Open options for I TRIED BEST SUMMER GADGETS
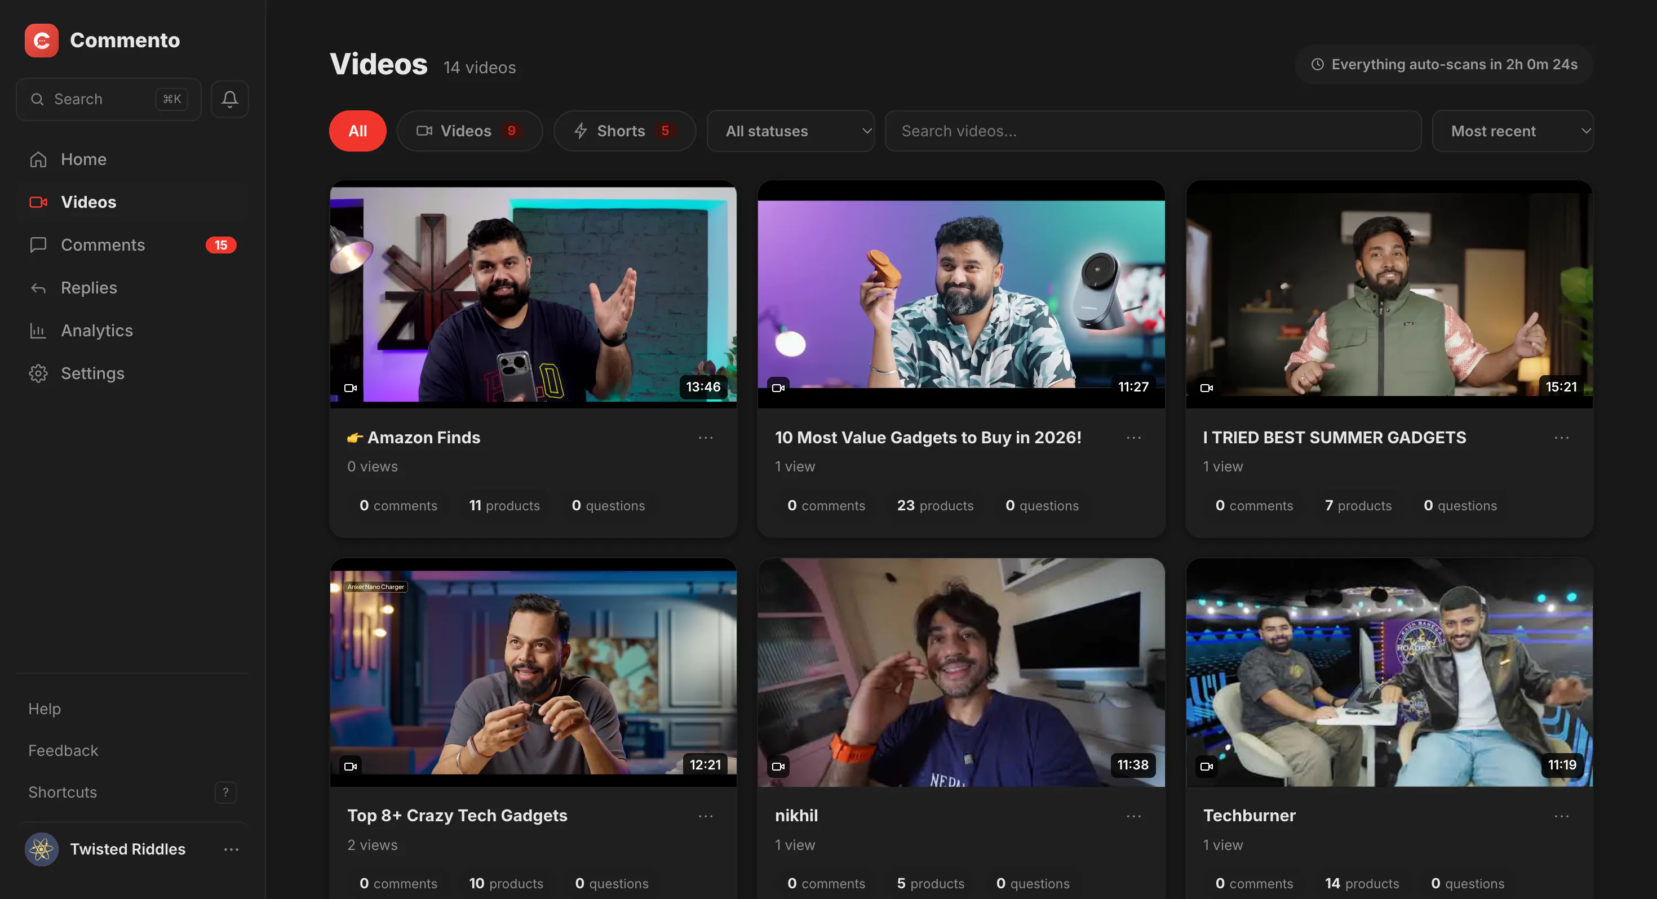1657x899 pixels. (1561, 437)
